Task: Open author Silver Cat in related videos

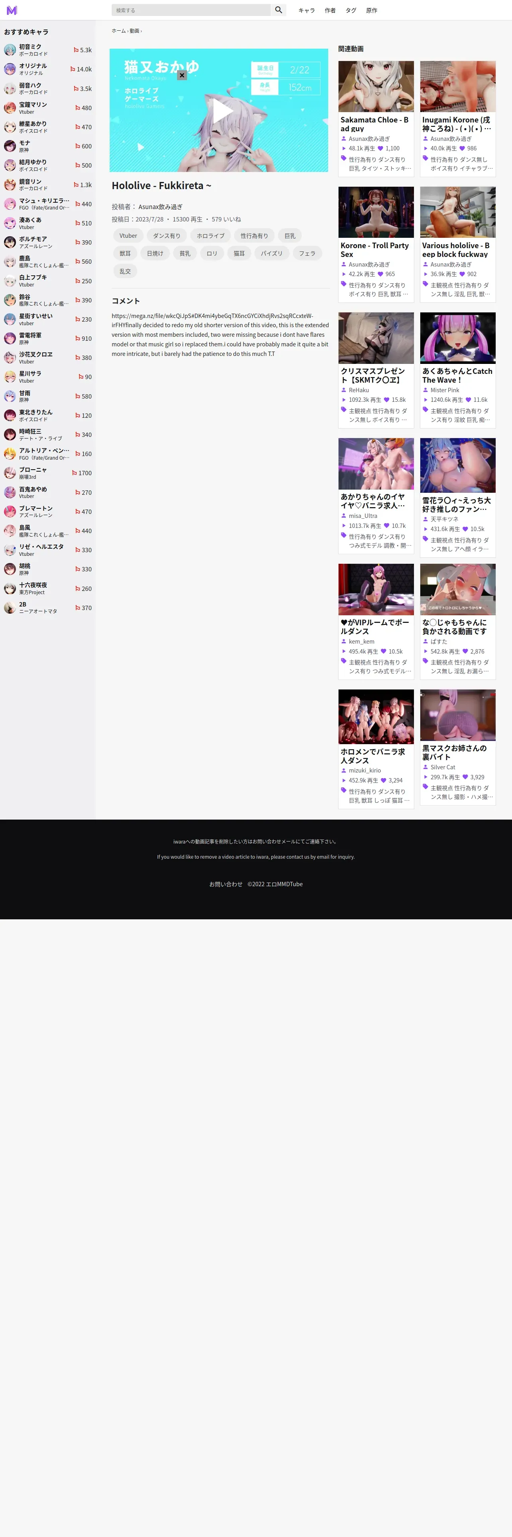Action: pos(443,767)
